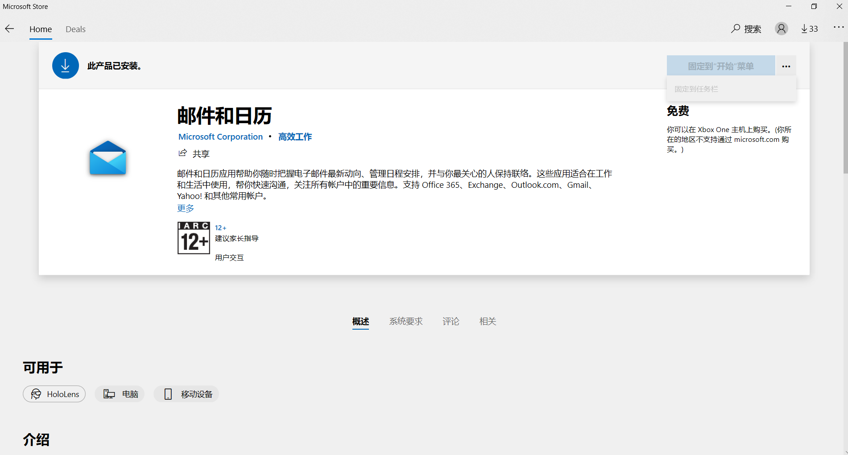Screen dimensions: 848x455
Task: Open the Store's top-right more options menu
Action: pyautogui.click(x=839, y=28)
